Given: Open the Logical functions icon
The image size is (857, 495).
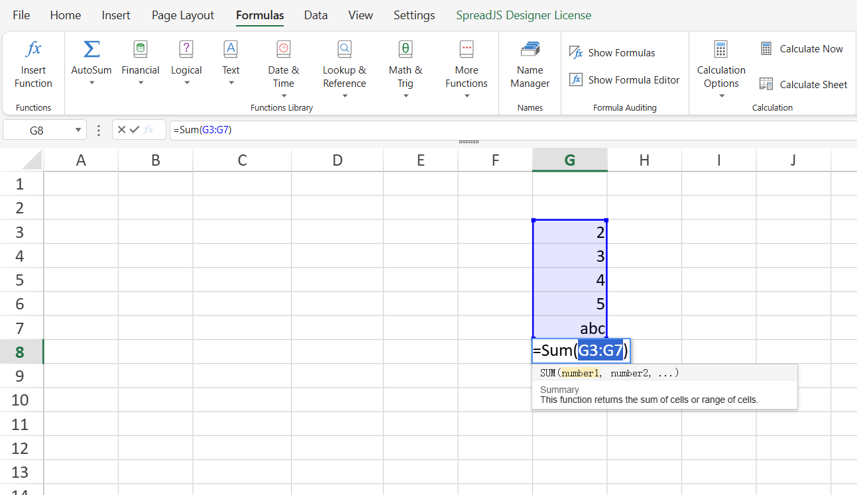Looking at the screenshot, I should point(186,49).
